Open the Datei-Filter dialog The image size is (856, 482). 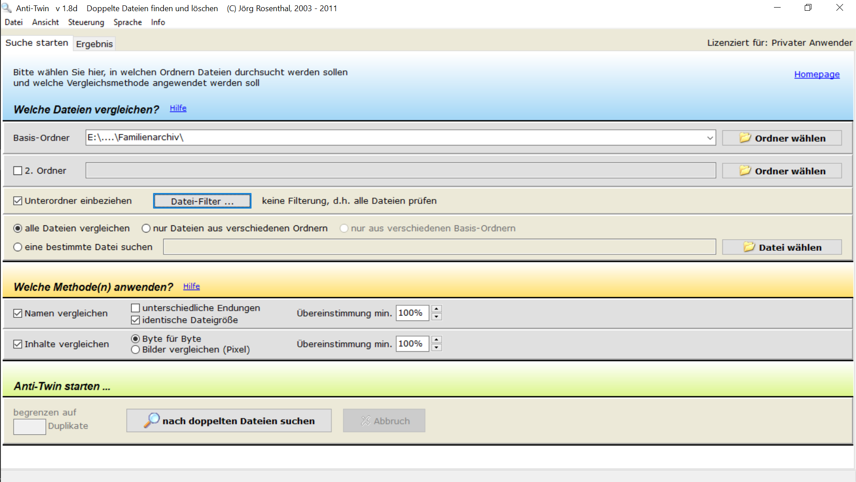coord(202,201)
